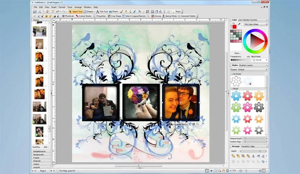Open Properties from the context toolbar

click(99, 16)
